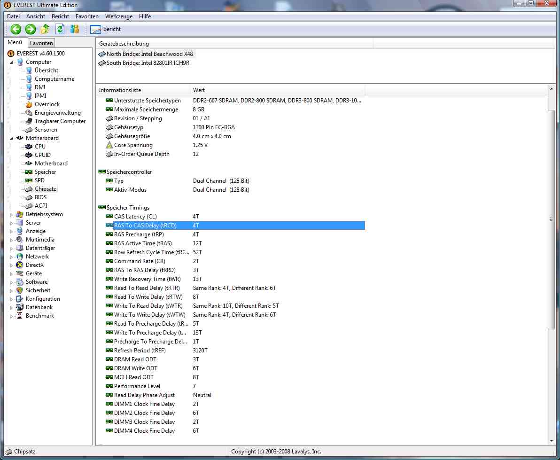The image size is (560, 460).
Task: Open the IPMI tree item
Action: [x=40, y=96]
